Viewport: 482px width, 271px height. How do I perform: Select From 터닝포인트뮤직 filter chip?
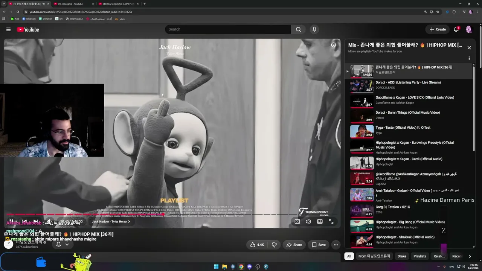[374, 256]
